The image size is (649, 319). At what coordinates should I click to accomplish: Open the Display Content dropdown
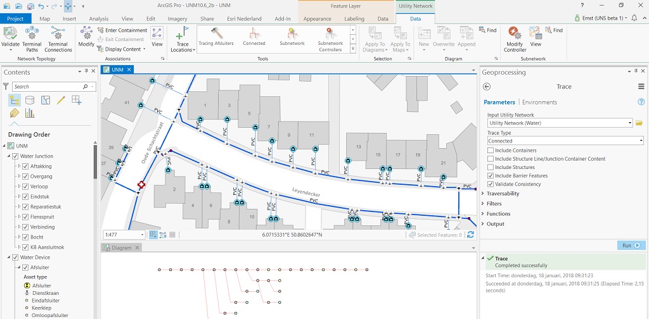[121, 49]
